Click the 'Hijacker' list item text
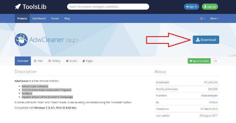This screenshot has width=236, height=123. pos(47,97)
